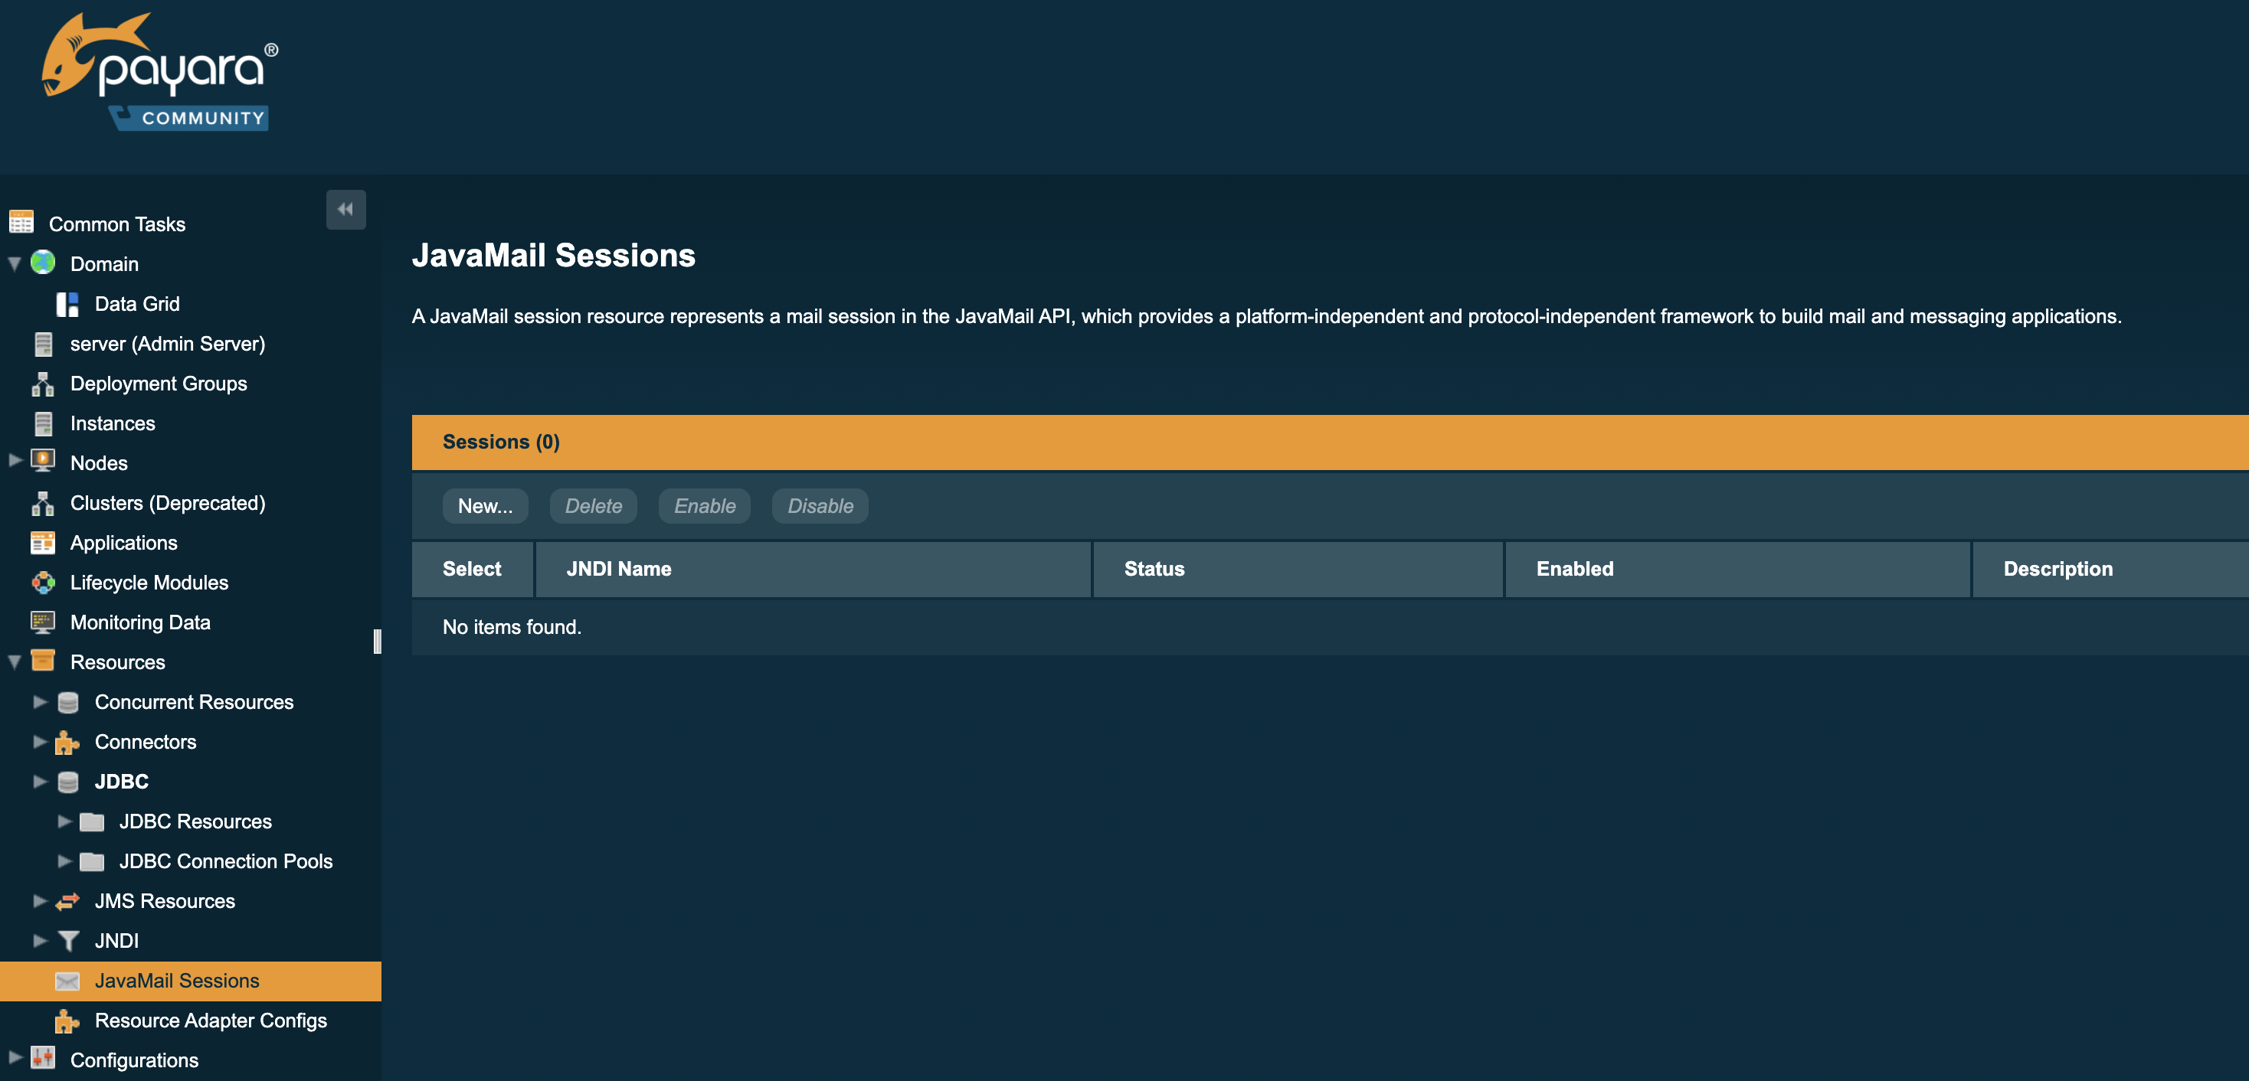
Task: Click the Monitoring Data icon
Action: pos(43,622)
